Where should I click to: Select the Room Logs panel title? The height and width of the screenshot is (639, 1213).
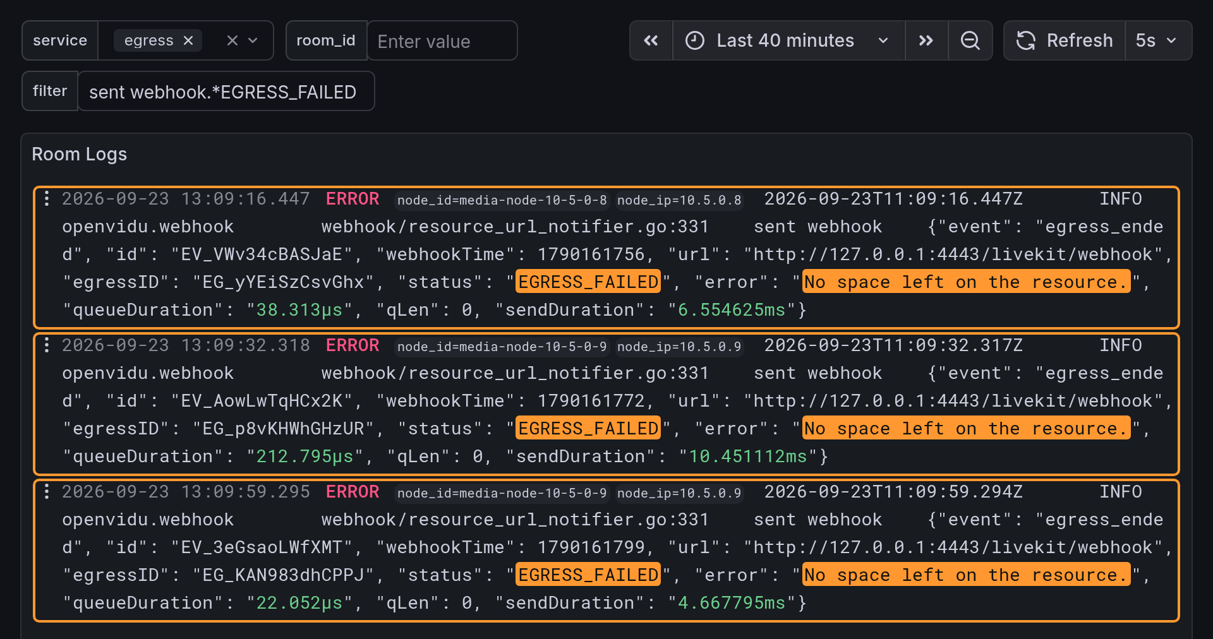click(80, 154)
